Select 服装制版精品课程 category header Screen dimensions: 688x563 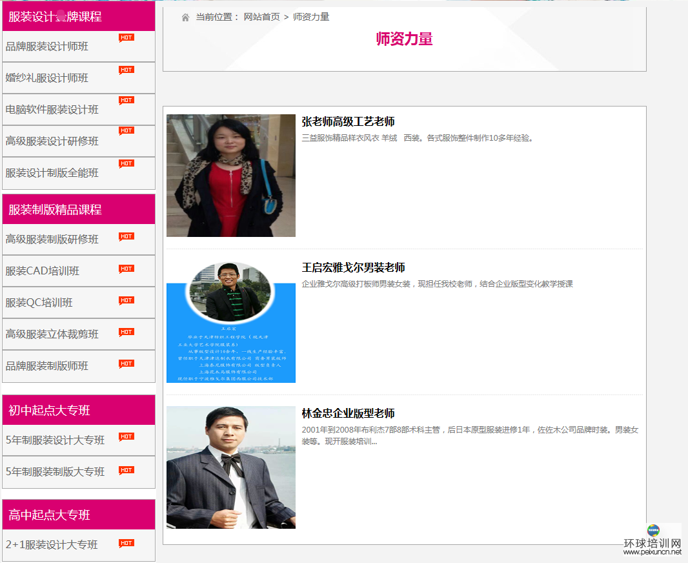click(79, 209)
